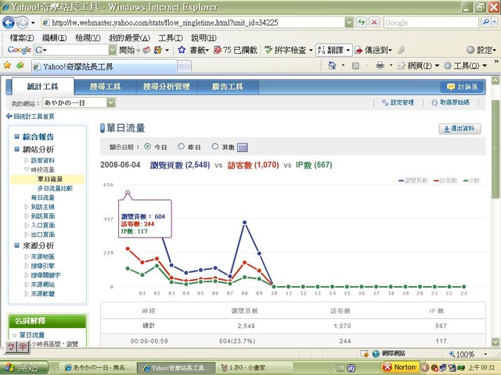501x375 pixels.
Task: Select the Other date radio button
Action: [215, 146]
